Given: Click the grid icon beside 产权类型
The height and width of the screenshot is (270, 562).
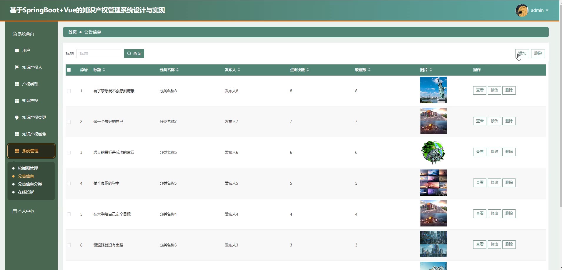Looking at the screenshot, I should [x=17, y=84].
